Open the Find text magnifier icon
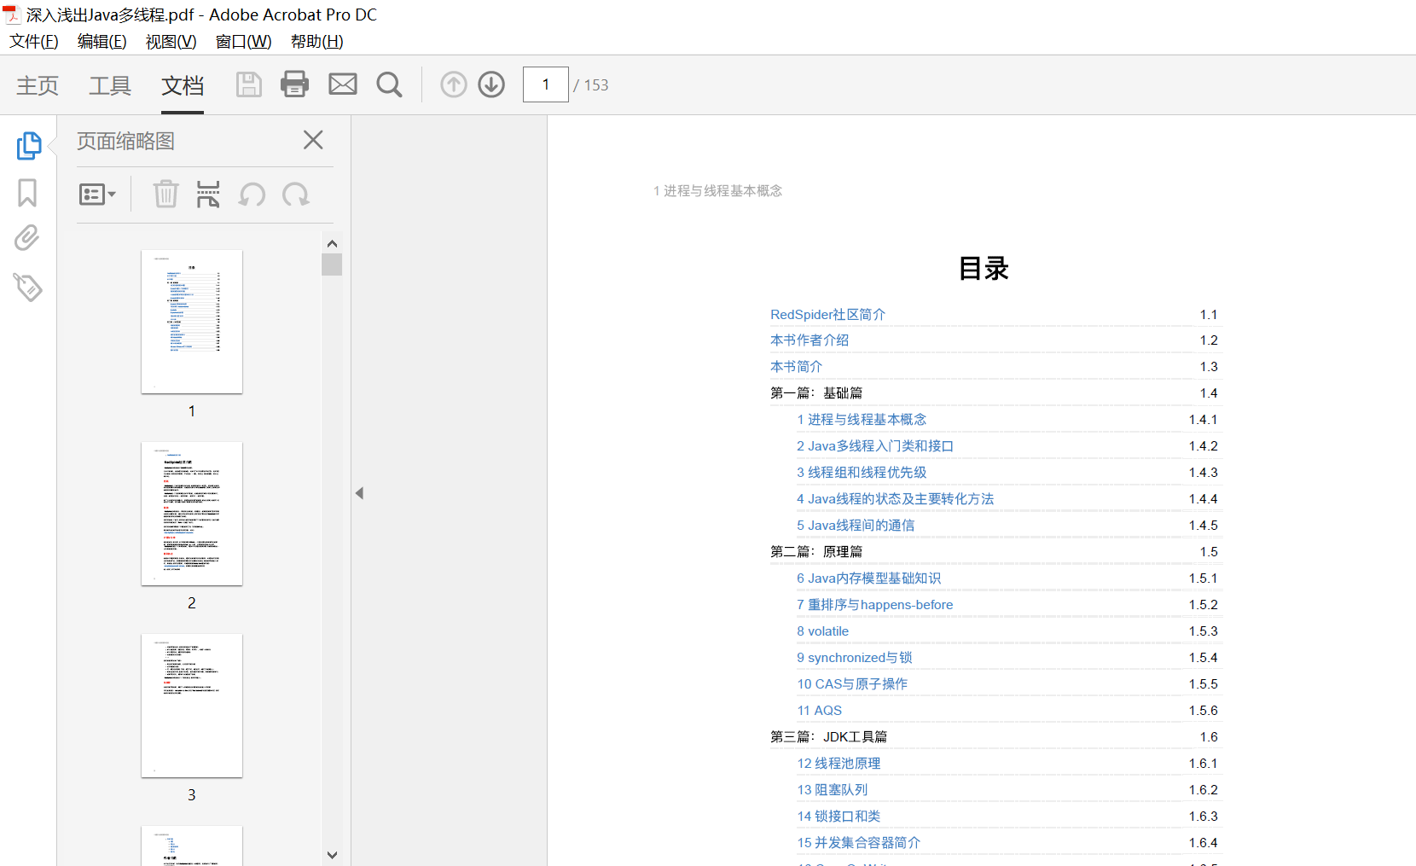 [390, 84]
